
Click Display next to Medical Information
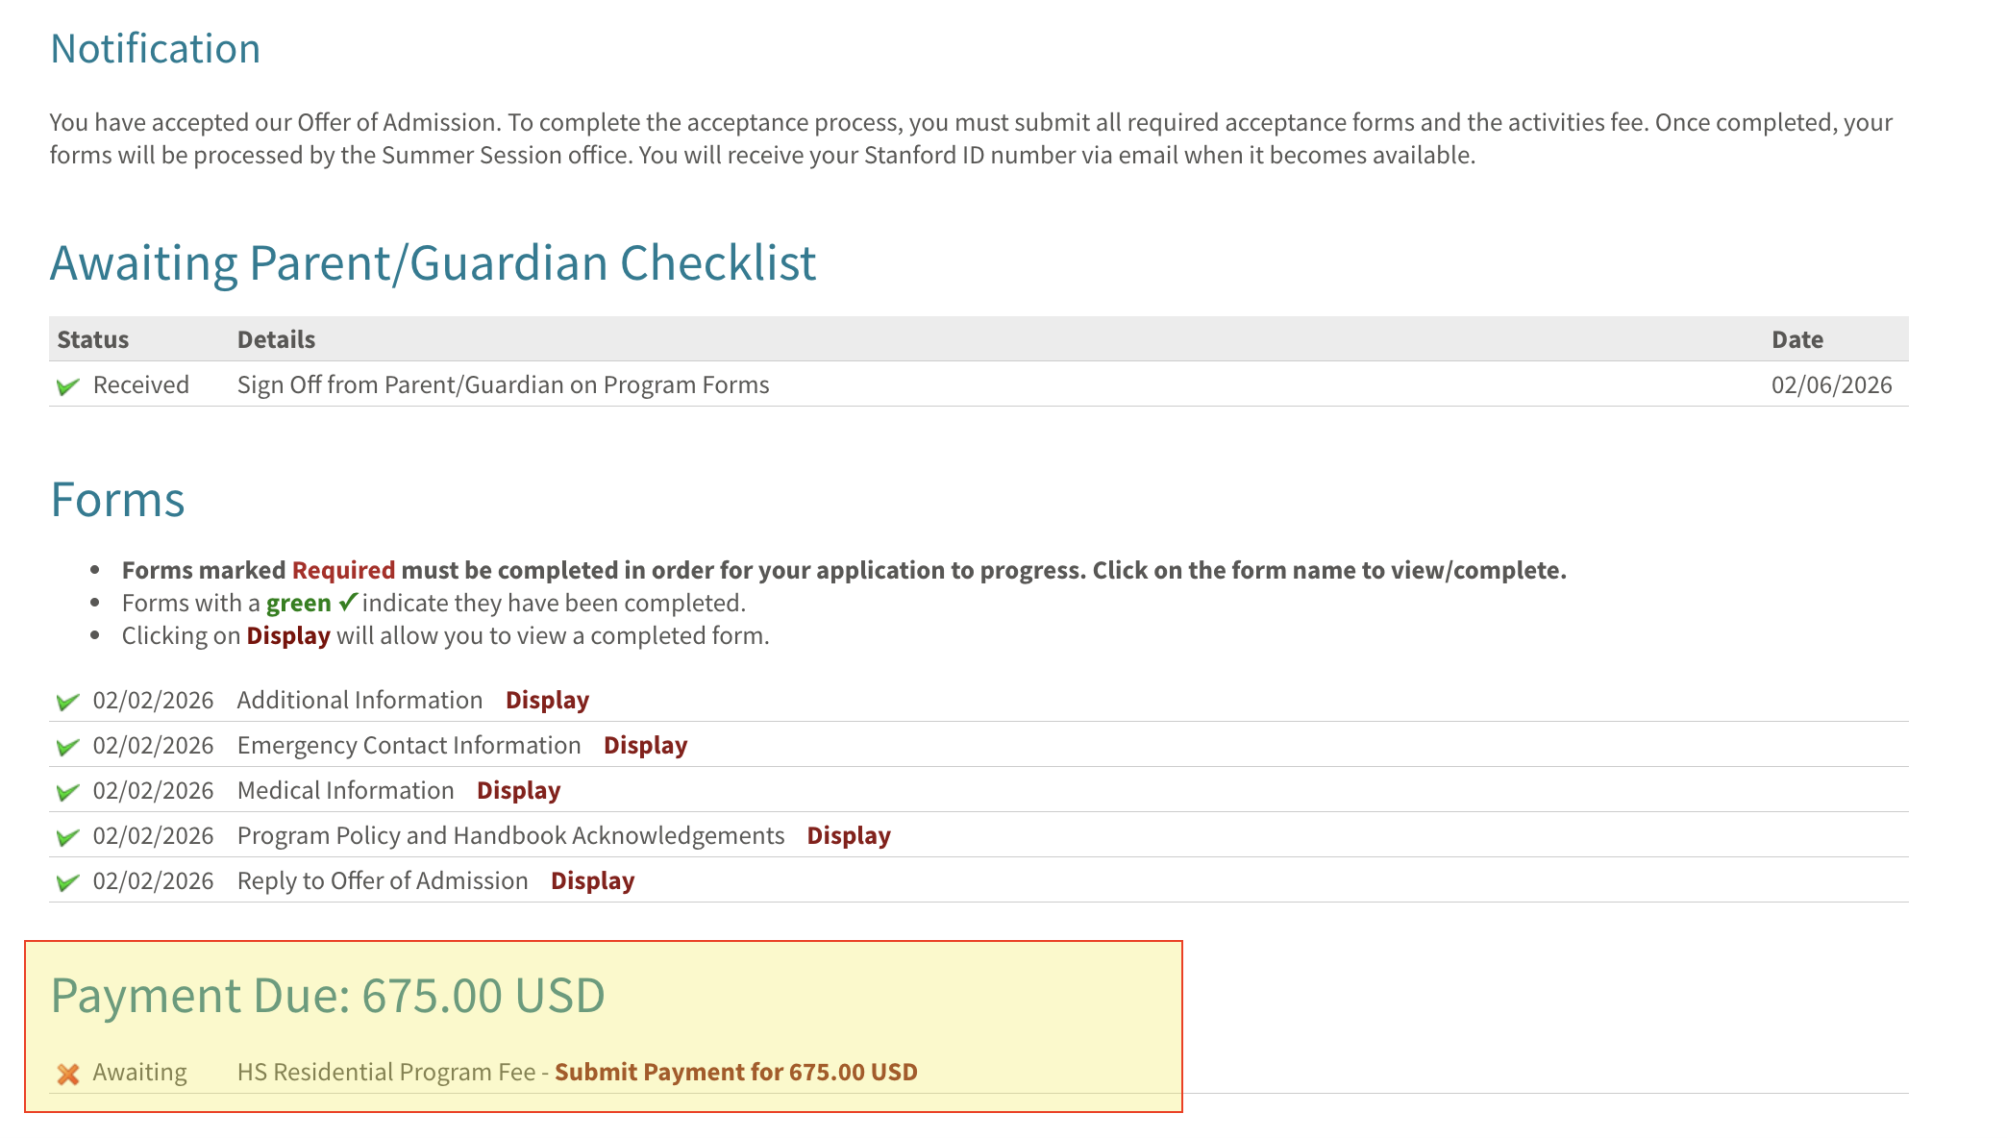pos(518,791)
